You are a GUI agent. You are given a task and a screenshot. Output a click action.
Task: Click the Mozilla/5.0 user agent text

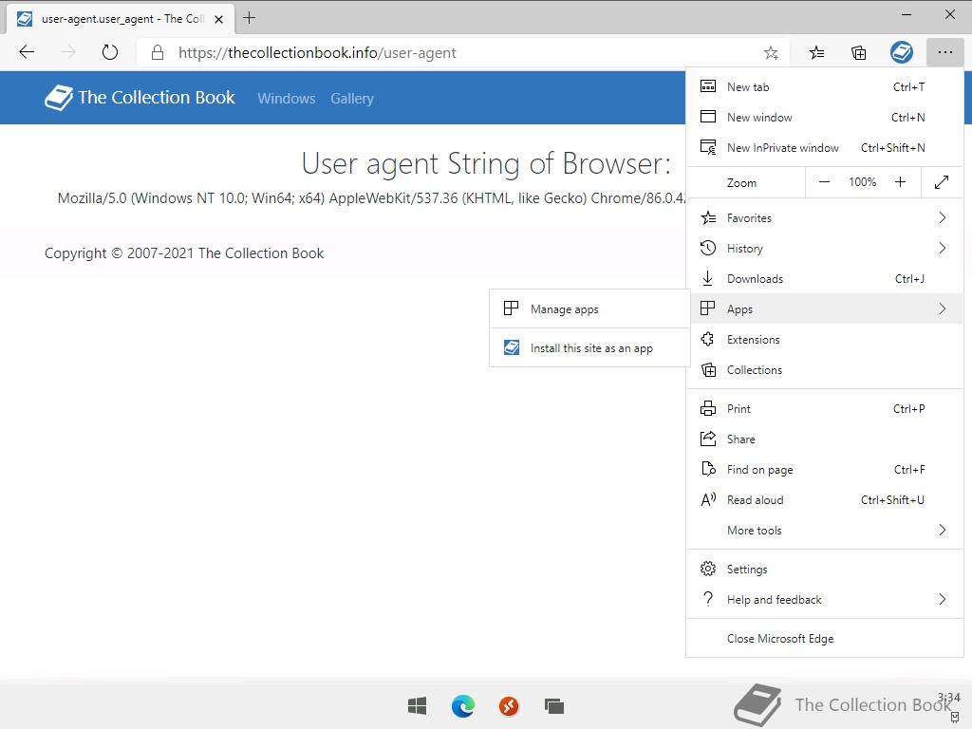[x=371, y=198]
